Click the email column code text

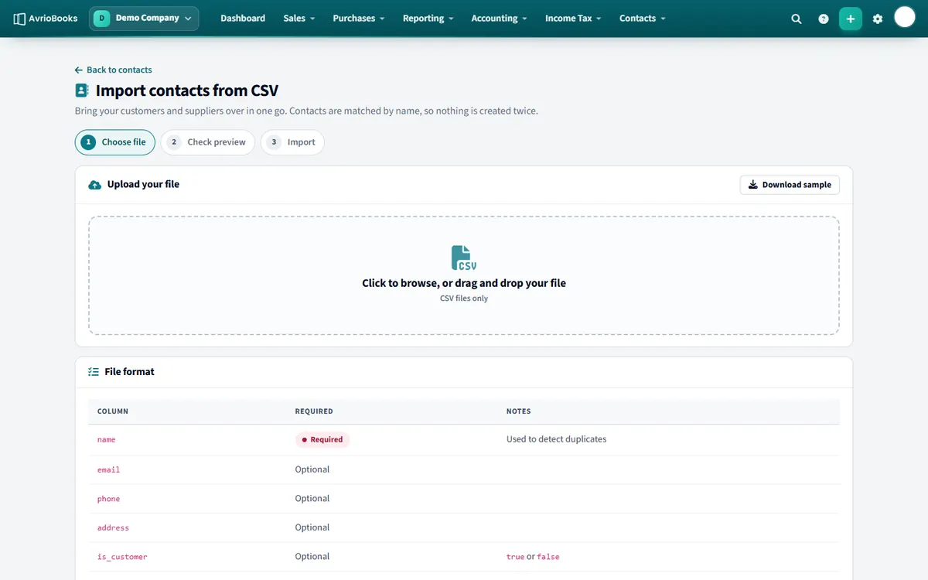pos(108,469)
